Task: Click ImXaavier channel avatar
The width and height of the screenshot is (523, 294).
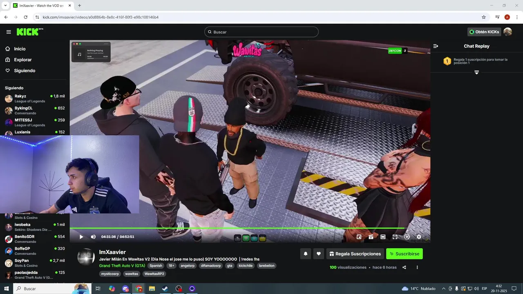Action: coord(86,256)
